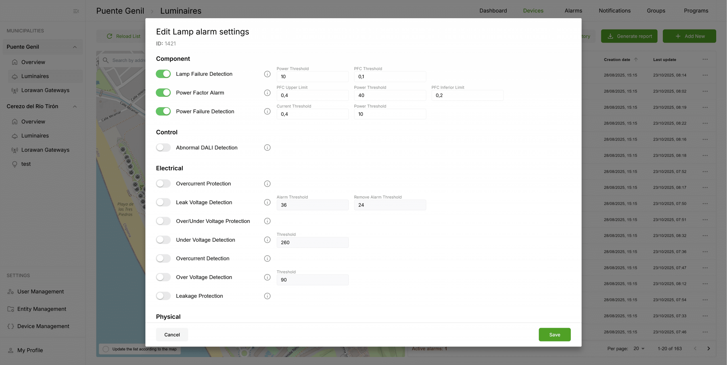
Task: Cancel editing lamp alarm settings
Action: (x=172, y=335)
